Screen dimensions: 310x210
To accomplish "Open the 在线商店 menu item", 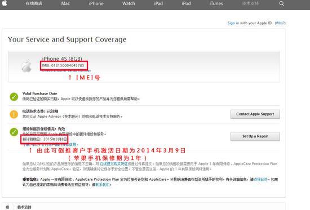I will pyautogui.click(x=34, y=3).
